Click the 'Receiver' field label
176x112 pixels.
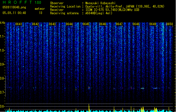tap(57, 10)
